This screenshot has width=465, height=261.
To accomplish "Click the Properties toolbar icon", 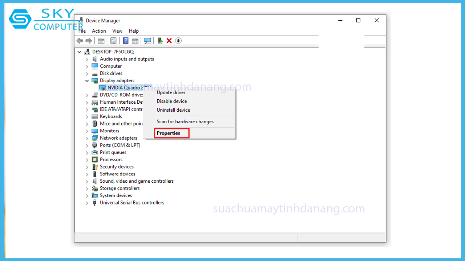I will [113, 41].
